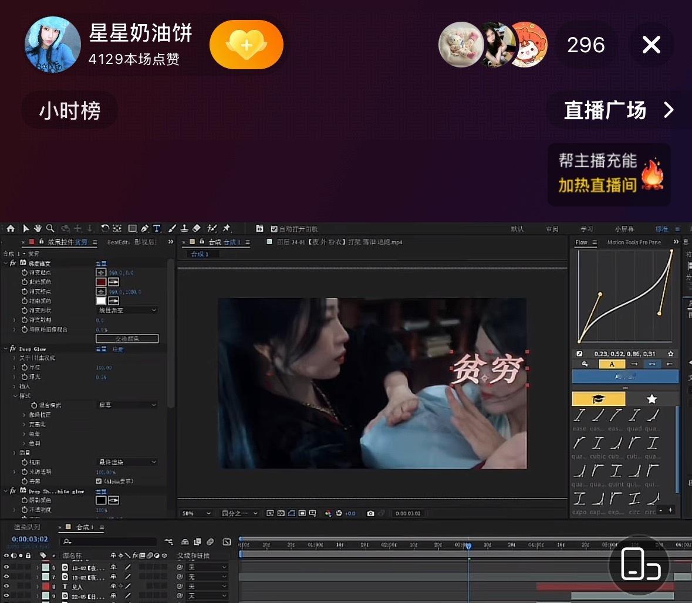The height and width of the screenshot is (603, 692).
Task: Select the Roto Brush tool
Action: pos(212,229)
